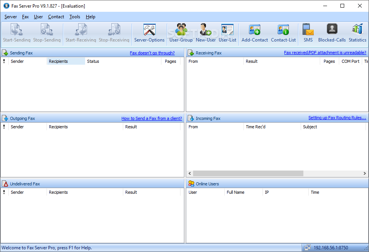Image resolution: width=369 pixels, height=252 pixels.
Task: Sort Outgoing Fax by Sender column
Action: pos(28,127)
